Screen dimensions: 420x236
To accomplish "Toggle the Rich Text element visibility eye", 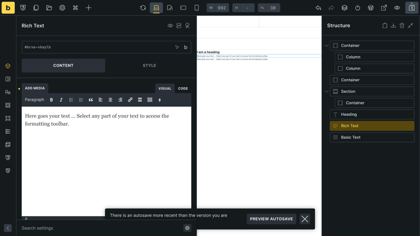I will [x=170, y=26].
